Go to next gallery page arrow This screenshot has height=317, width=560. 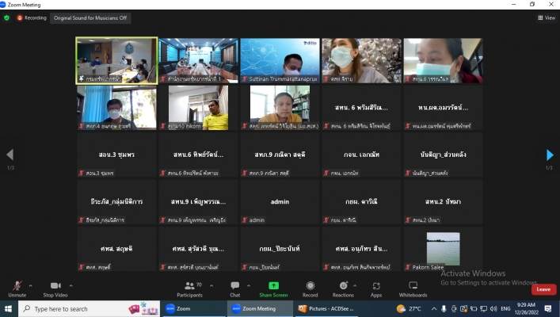550,155
